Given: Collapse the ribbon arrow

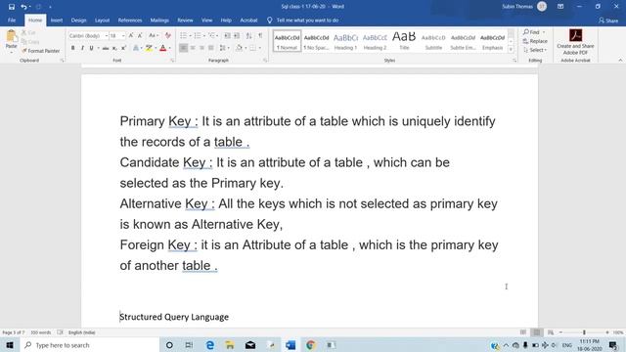Looking at the screenshot, I should coord(620,60).
